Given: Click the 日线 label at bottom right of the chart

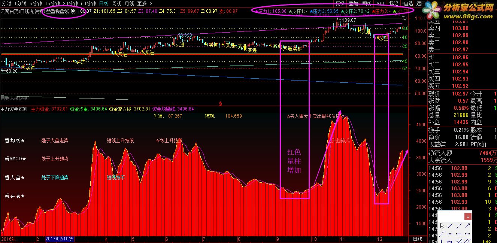Looking at the screenshot, I should tap(417, 239).
